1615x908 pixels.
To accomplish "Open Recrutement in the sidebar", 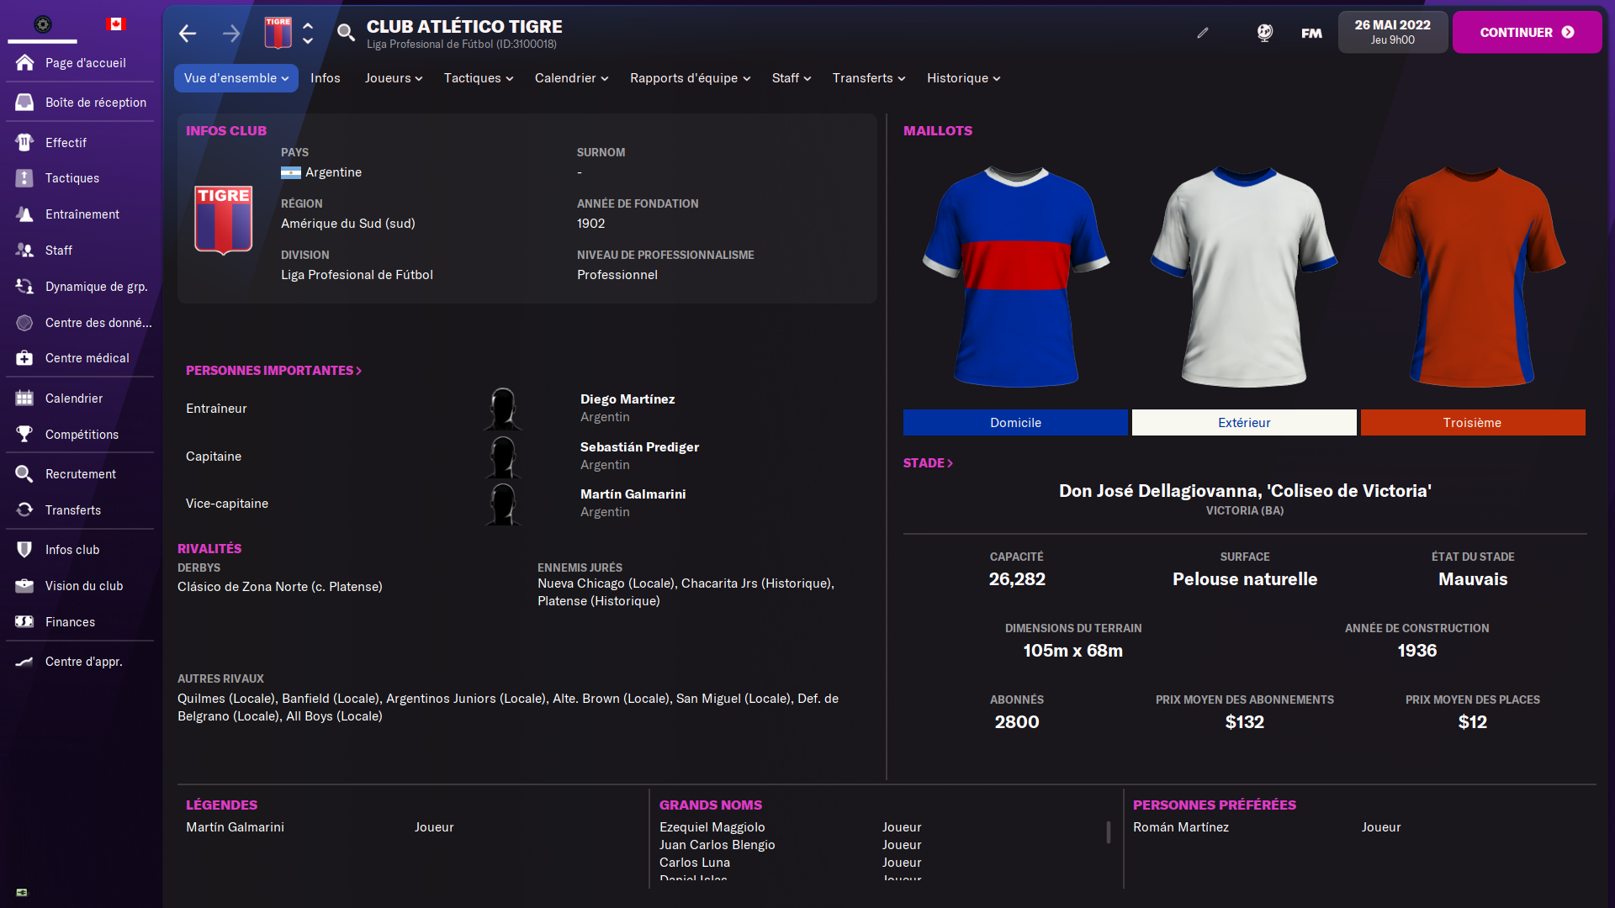I will (x=80, y=474).
